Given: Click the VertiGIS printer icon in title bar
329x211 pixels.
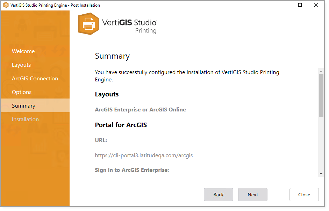Looking at the screenshot, I should 6,5.
